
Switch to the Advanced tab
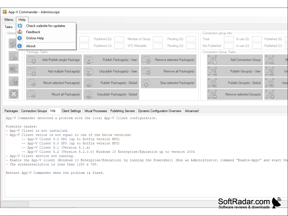(192, 111)
